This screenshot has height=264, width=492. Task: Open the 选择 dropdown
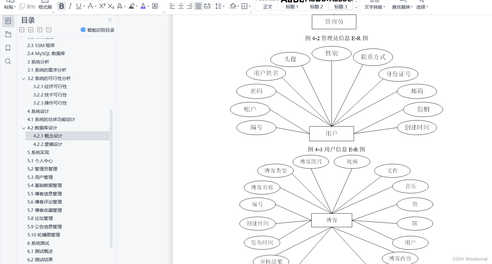pyautogui.click(x=422, y=7)
